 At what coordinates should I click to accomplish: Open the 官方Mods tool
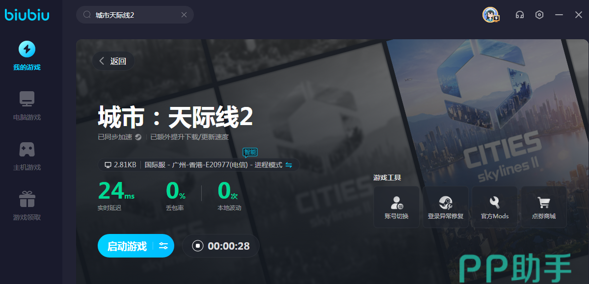(494, 207)
